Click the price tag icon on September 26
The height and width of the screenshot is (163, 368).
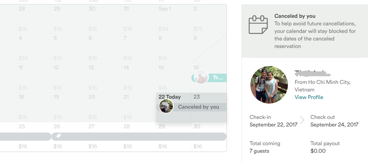pyautogui.click(x=59, y=136)
